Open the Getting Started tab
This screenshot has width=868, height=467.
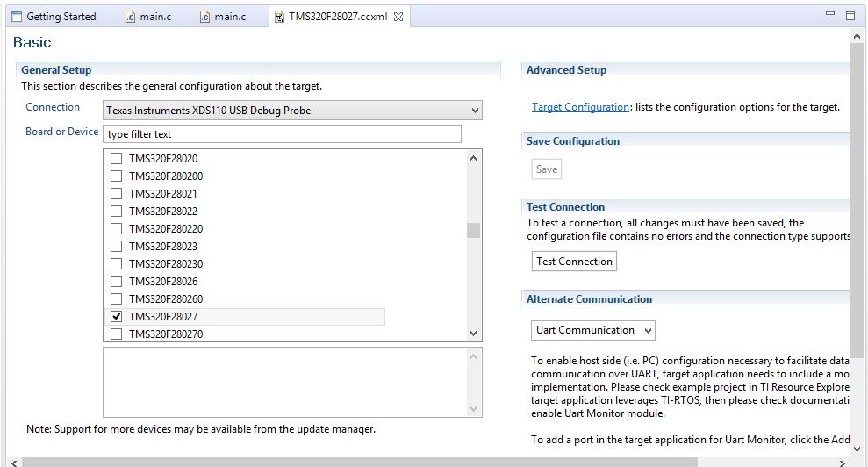[54, 17]
